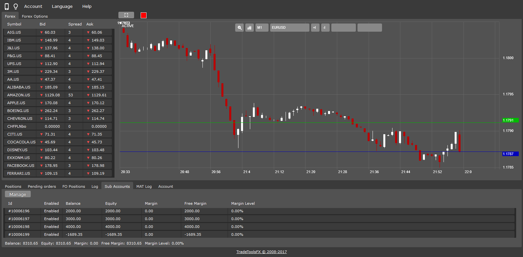This screenshot has width=523, height=257.
Task: Switch to the MAT Log tab
Action: 144,186
